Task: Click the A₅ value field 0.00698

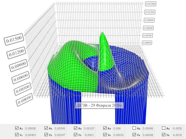Action: 148,128
